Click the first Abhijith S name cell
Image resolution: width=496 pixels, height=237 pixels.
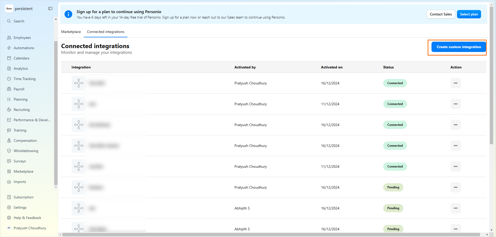(x=242, y=208)
